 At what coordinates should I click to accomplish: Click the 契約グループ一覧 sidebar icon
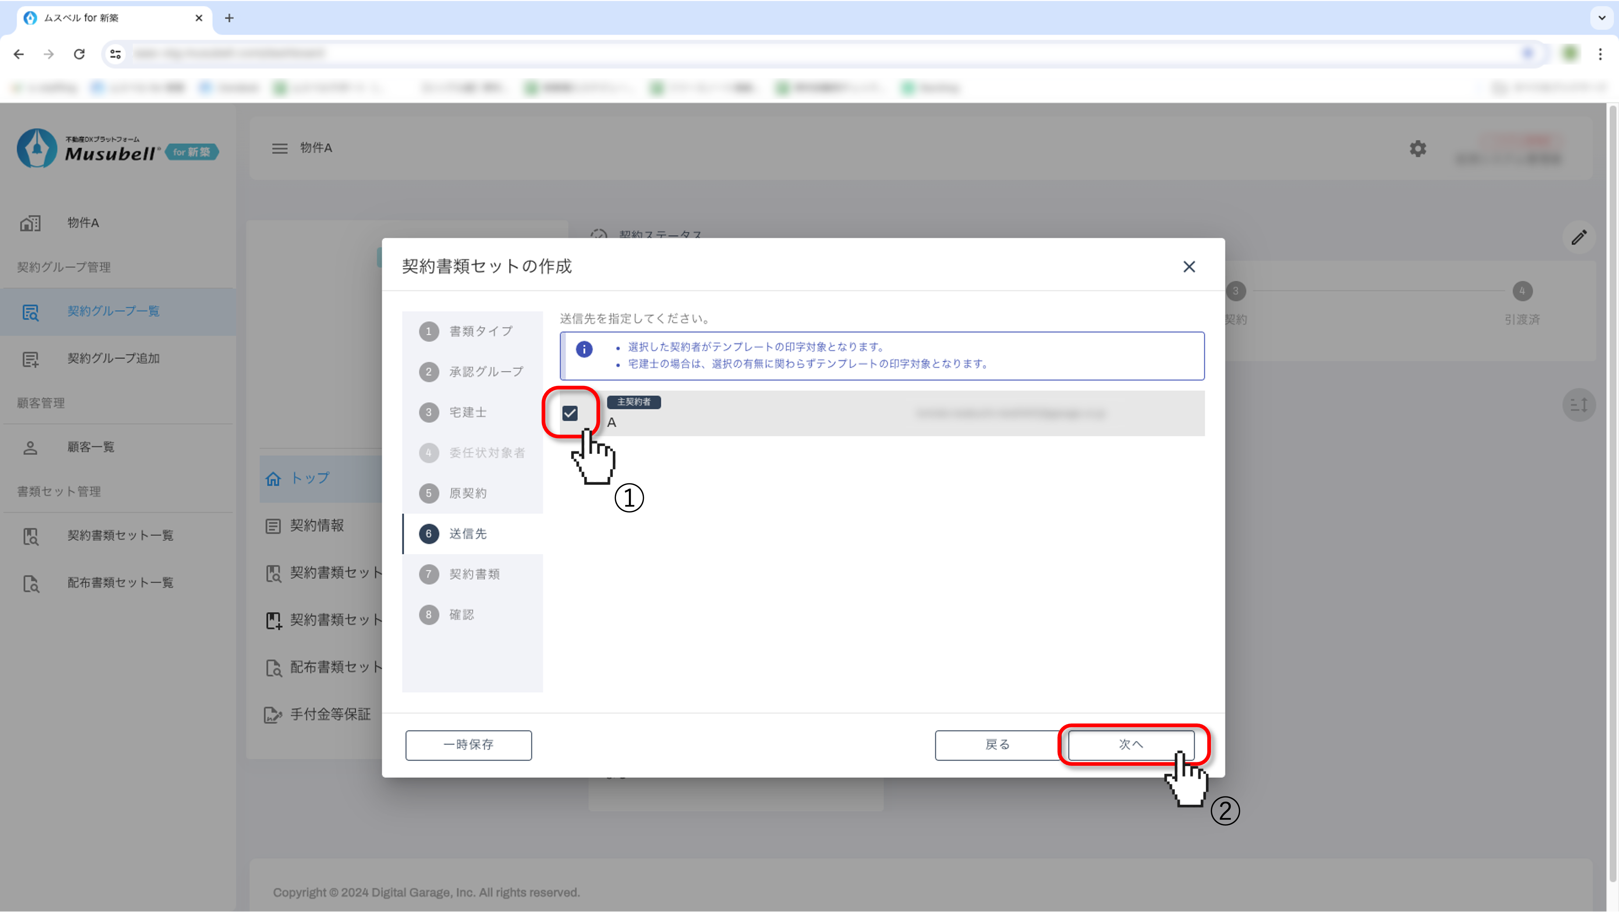(30, 312)
